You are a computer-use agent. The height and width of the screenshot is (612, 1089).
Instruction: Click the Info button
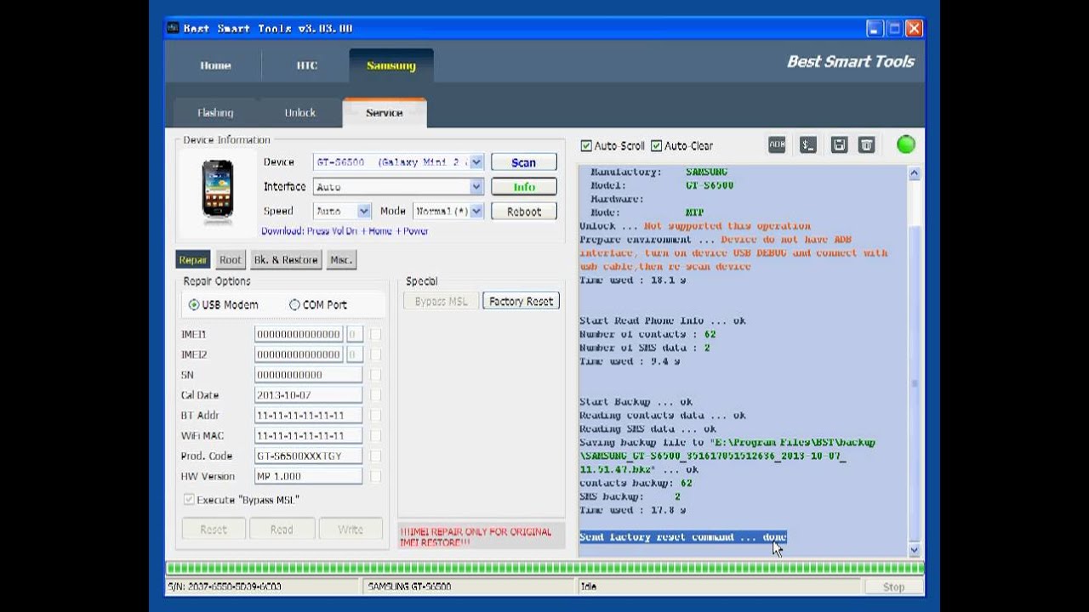tap(524, 187)
